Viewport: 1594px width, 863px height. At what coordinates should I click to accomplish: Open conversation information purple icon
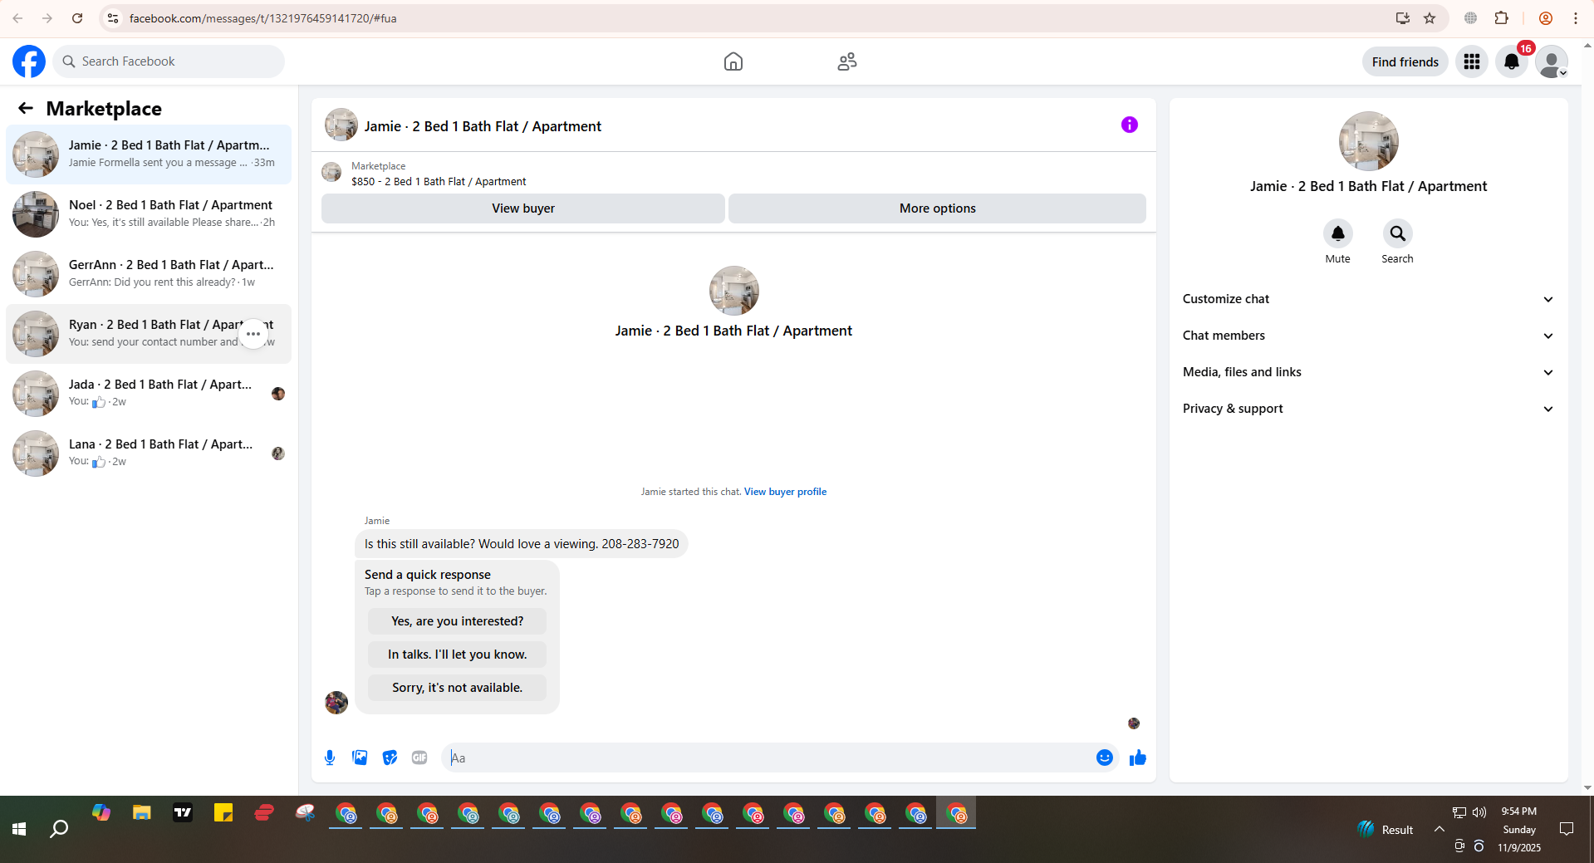(x=1130, y=125)
